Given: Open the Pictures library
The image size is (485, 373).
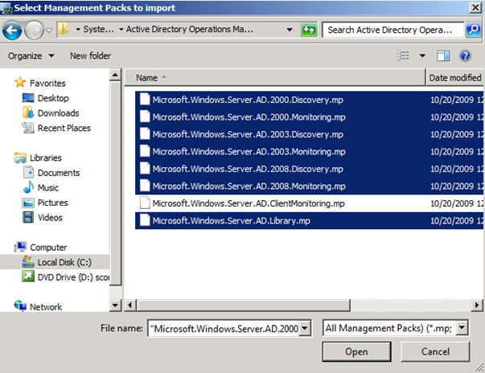Looking at the screenshot, I should coord(52,203).
